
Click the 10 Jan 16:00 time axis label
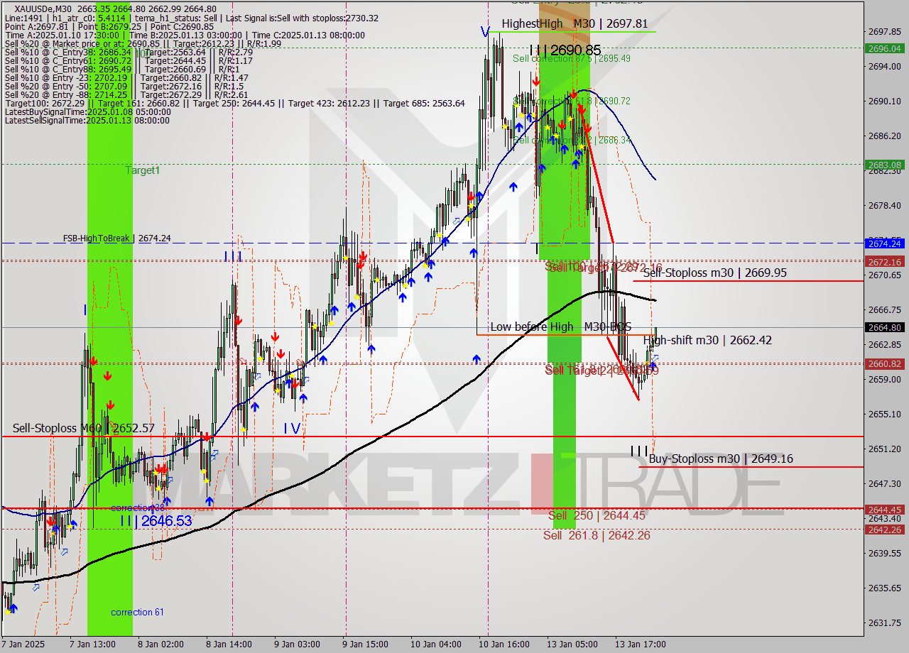point(504,644)
